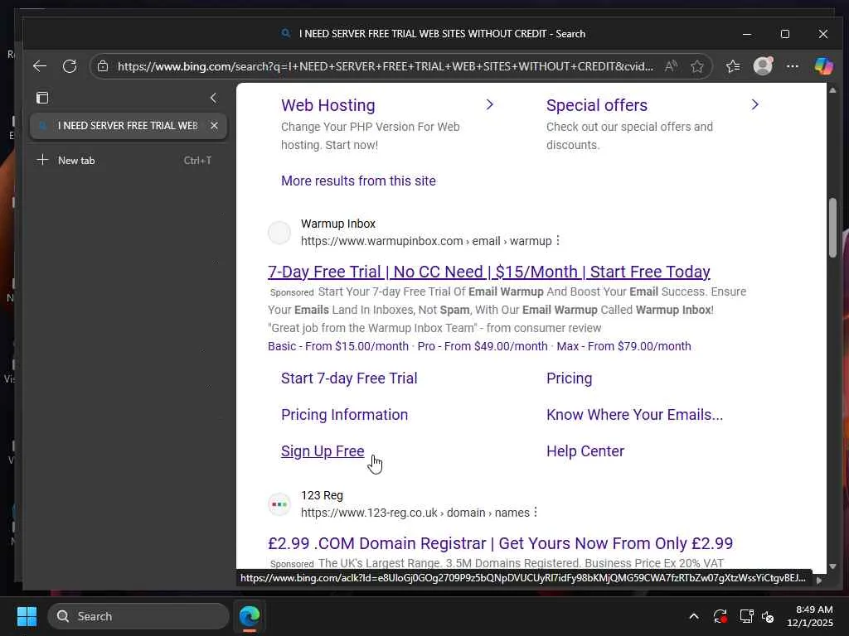Open the Pricing sitelink

pos(569,378)
